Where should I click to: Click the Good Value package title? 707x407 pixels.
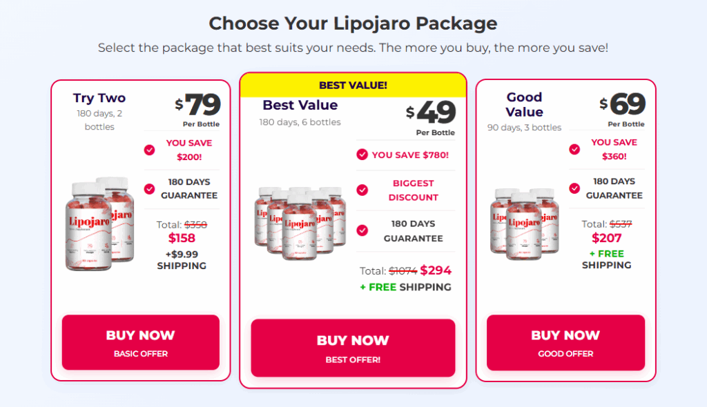click(525, 105)
